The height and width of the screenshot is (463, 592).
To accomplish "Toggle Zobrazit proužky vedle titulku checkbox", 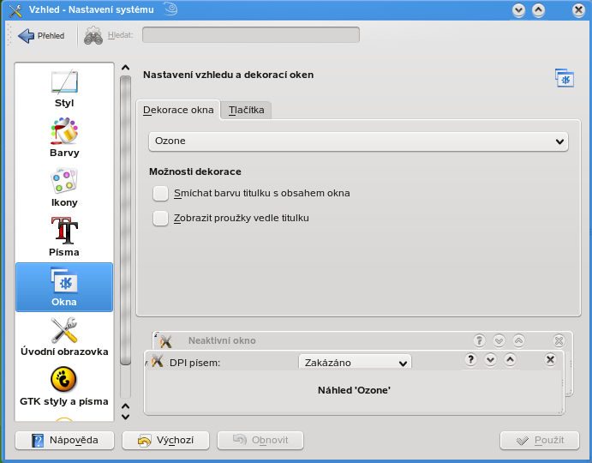I will coord(160,218).
